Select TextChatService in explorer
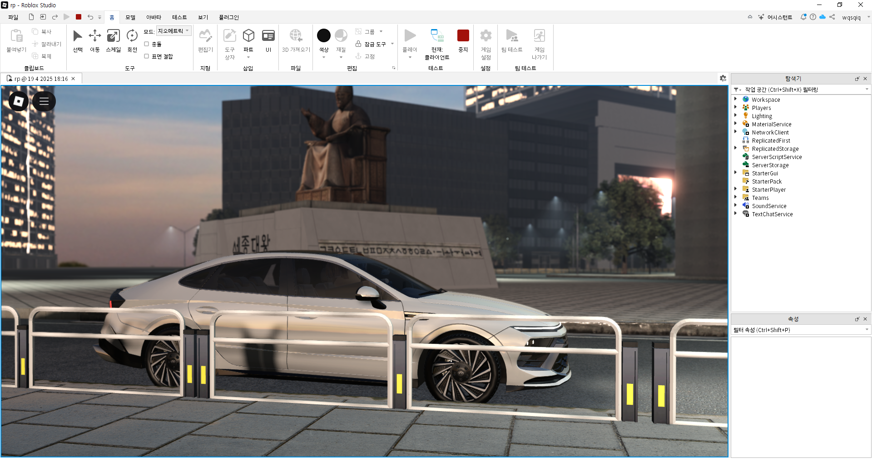Screen dimensions: 872x462 tap(772, 214)
